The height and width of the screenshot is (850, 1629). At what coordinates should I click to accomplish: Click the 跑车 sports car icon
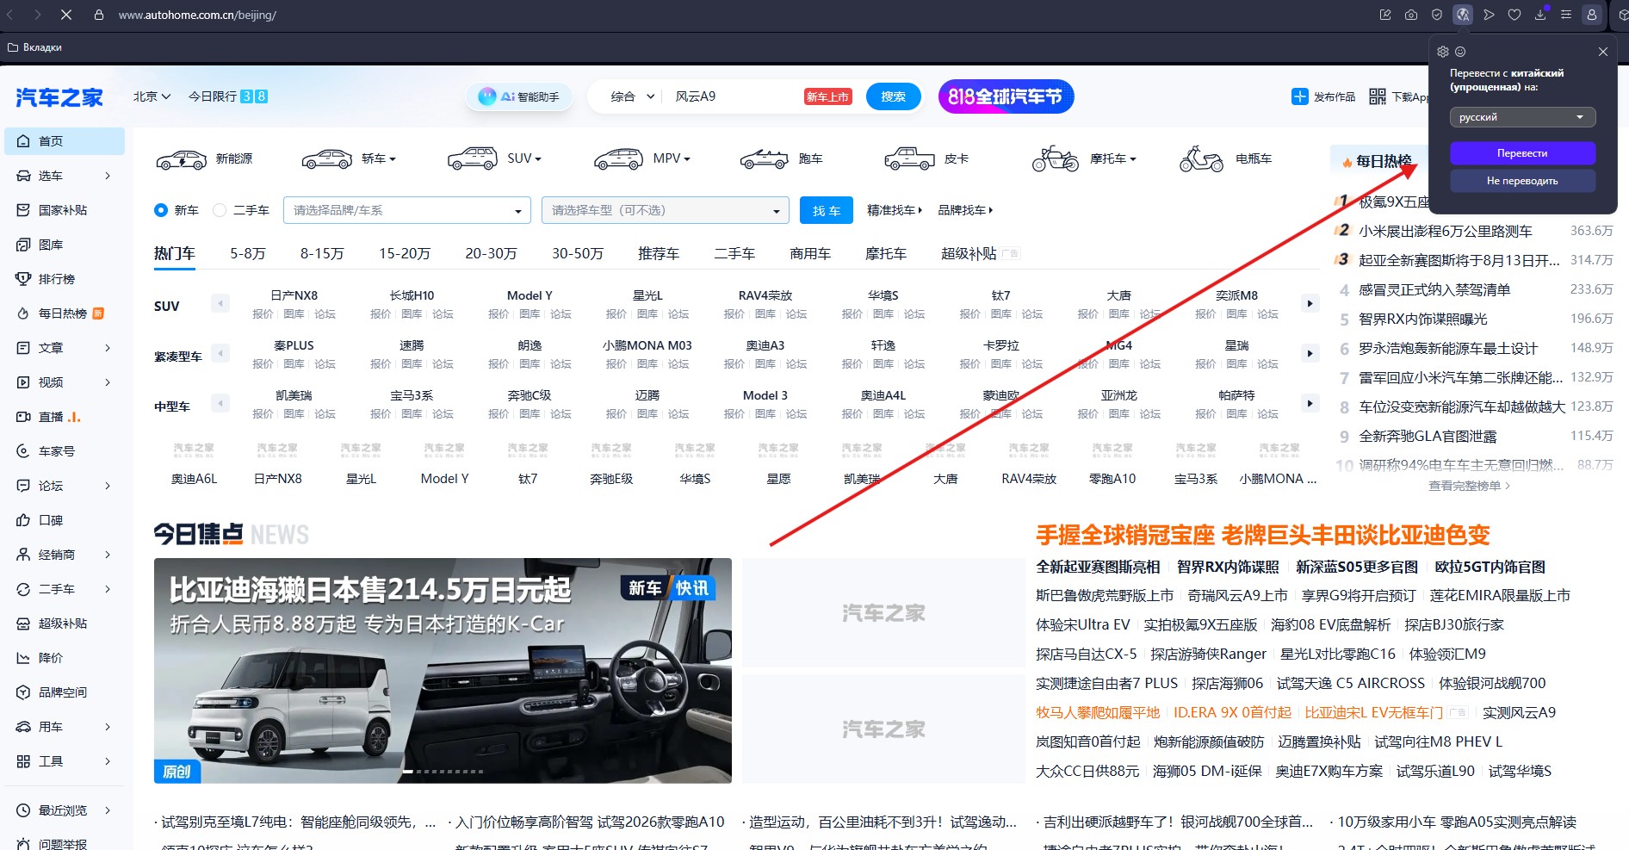click(765, 159)
